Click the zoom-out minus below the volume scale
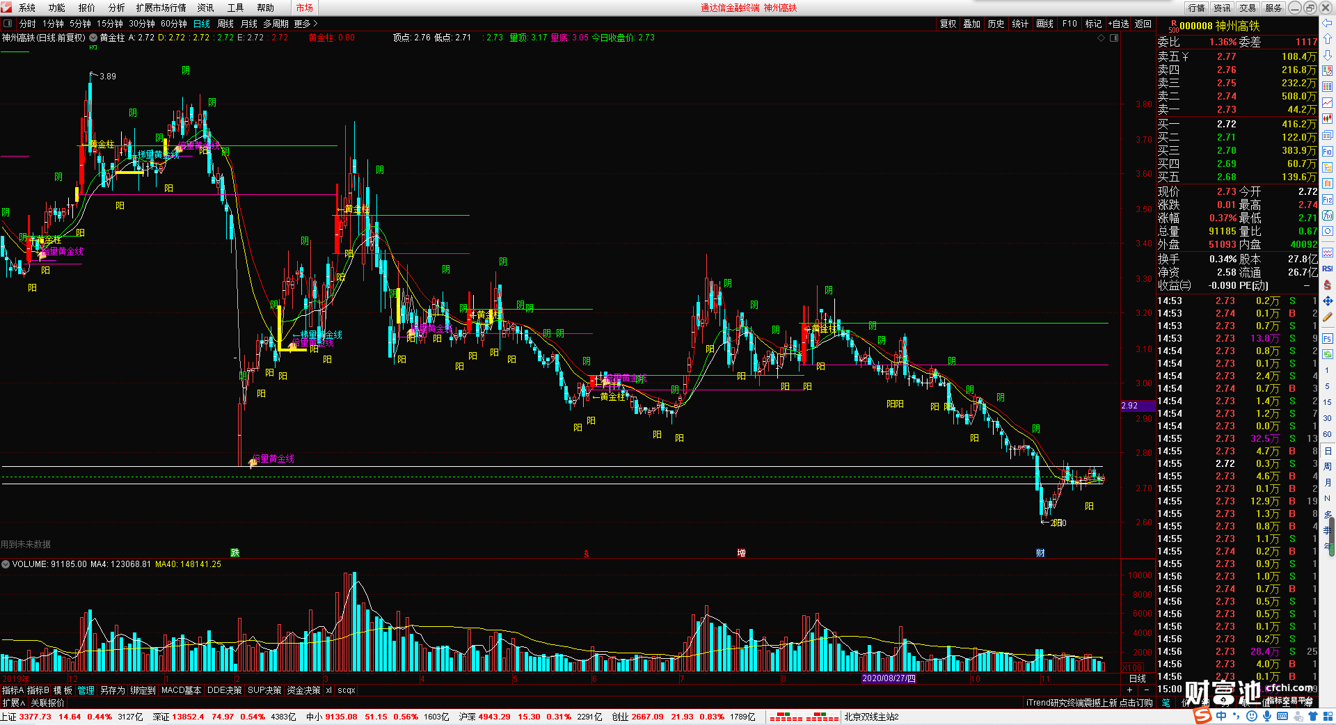The width and height of the screenshot is (1336, 725). pos(1147,690)
